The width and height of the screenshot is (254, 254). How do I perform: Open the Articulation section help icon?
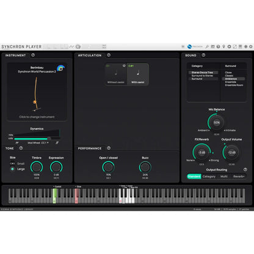point(109,55)
